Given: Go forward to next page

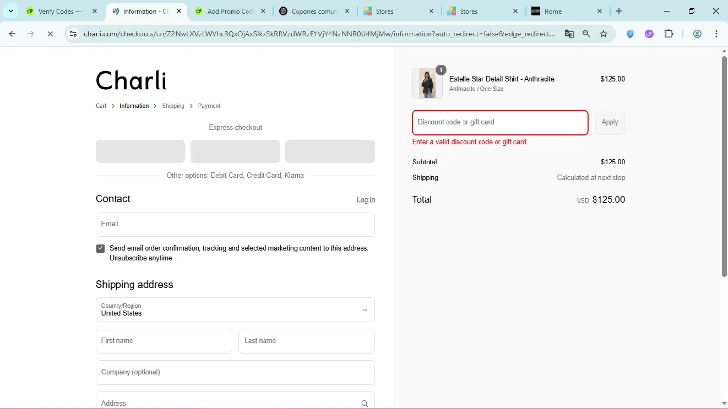Looking at the screenshot, I should [x=31, y=33].
